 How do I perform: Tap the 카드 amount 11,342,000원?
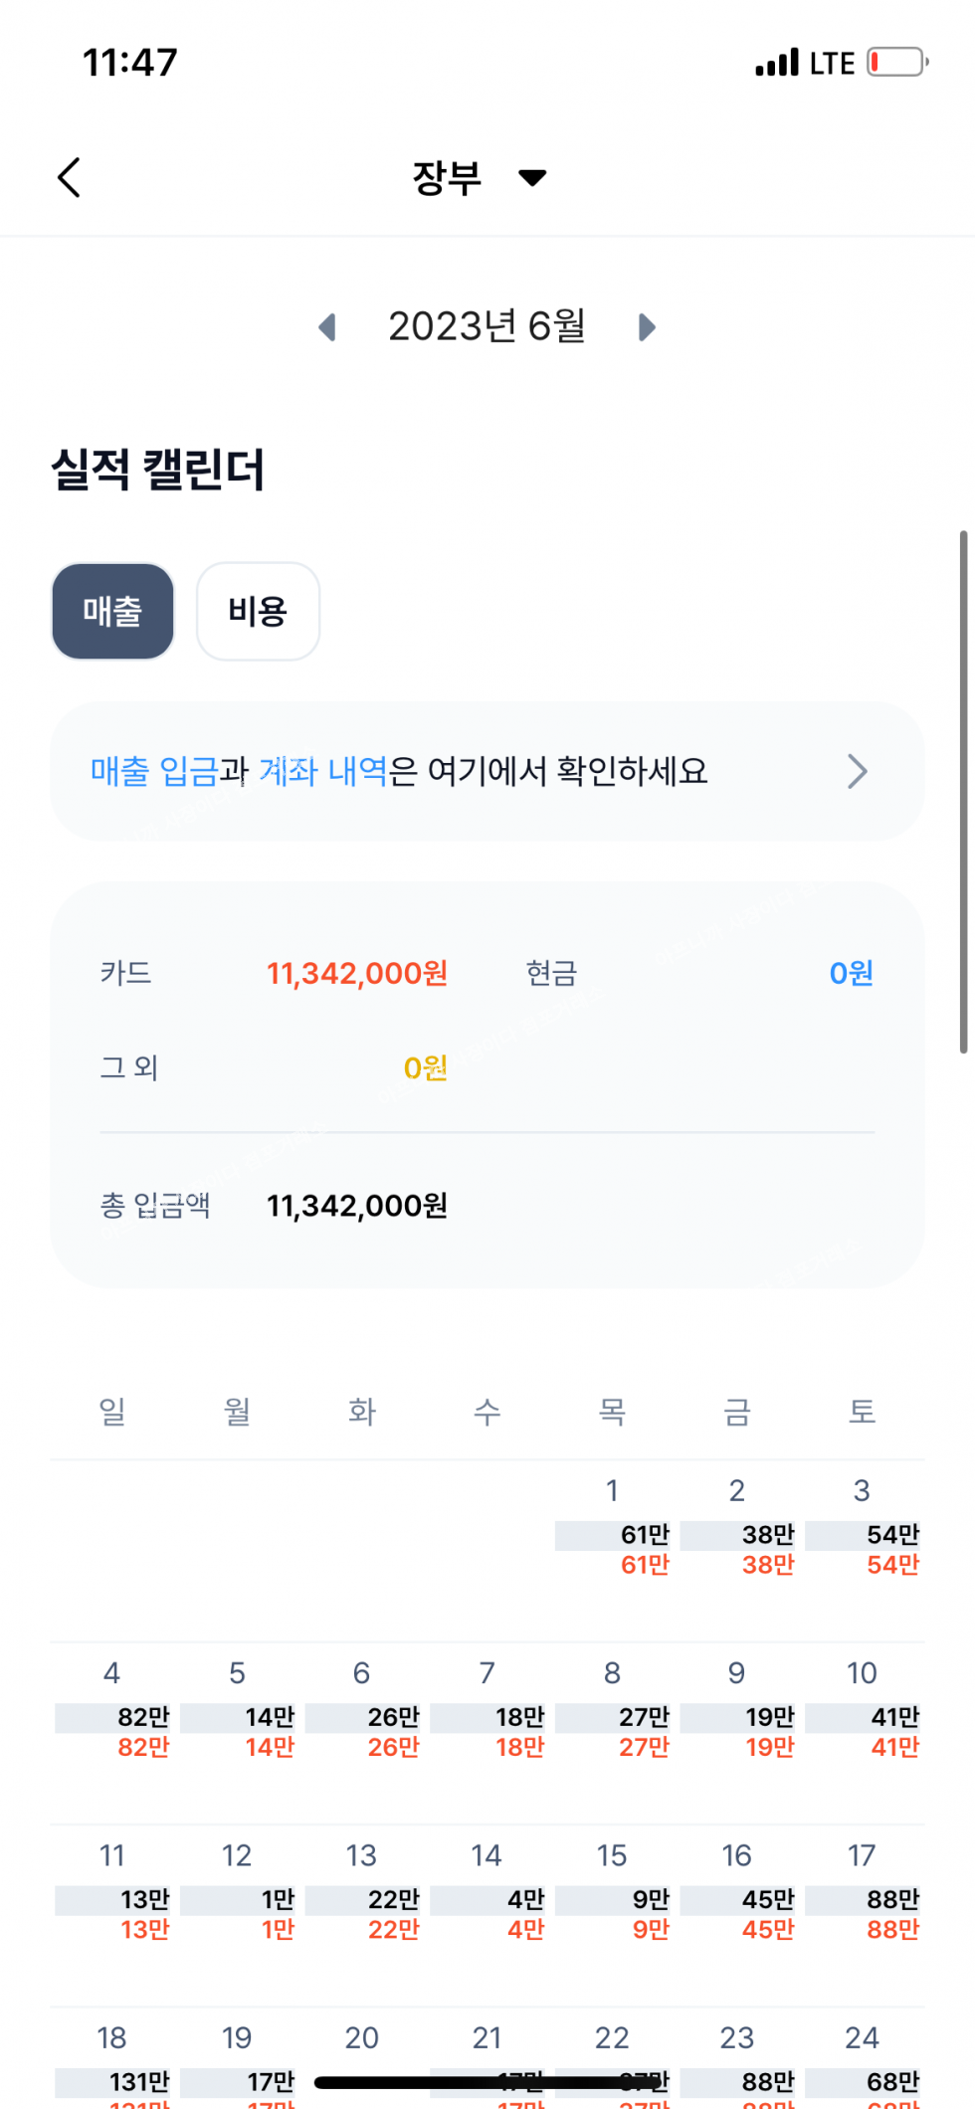(357, 973)
